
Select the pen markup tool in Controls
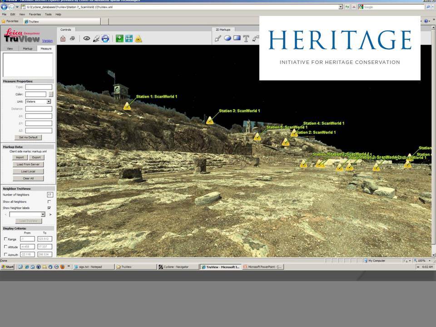tap(96, 39)
